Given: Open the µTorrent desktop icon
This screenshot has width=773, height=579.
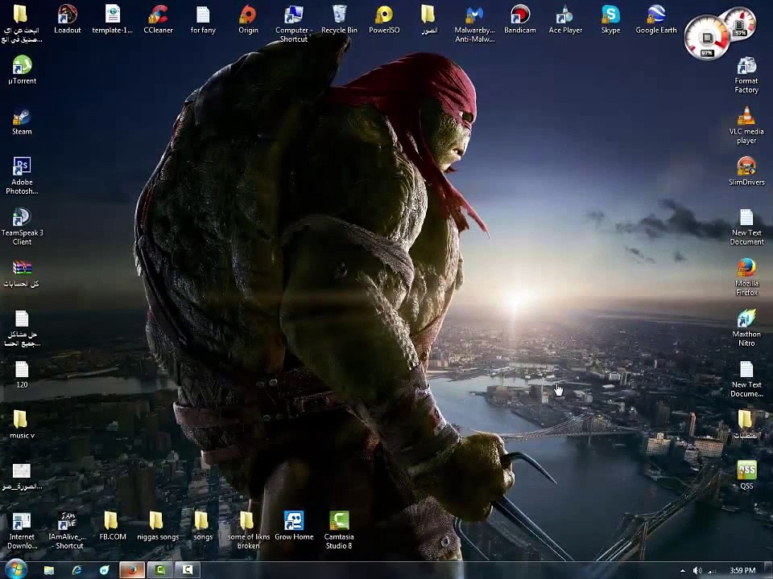Looking at the screenshot, I should (x=22, y=68).
